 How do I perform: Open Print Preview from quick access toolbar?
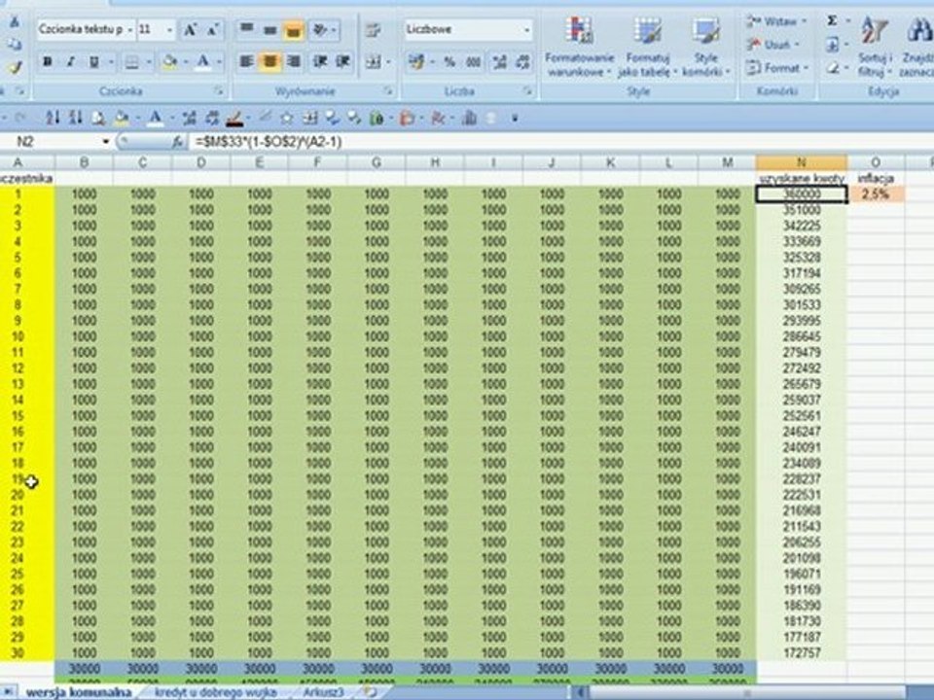click(98, 118)
